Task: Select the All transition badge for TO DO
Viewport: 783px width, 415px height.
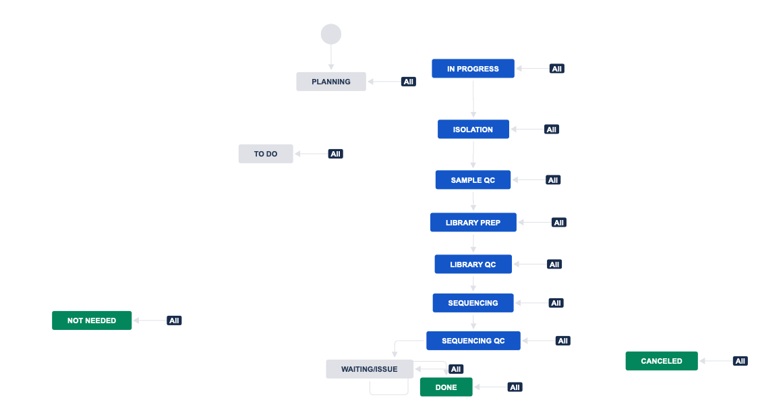Action: (x=336, y=154)
